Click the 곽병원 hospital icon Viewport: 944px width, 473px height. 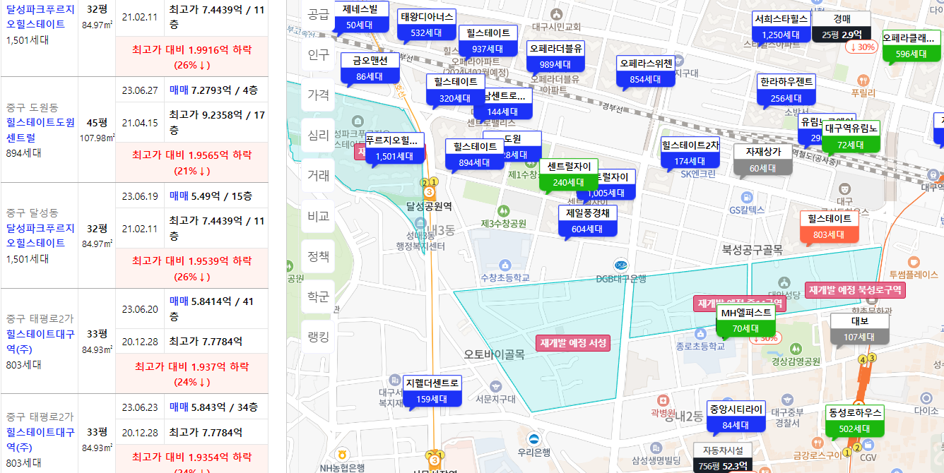click(663, 400)
